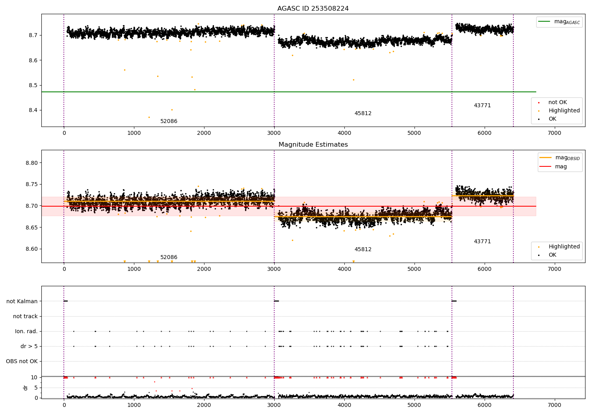Select label 52086 in Magnitude Estimates plot
The width and height of the screenshot is (591, 414).
coord(169,257)
